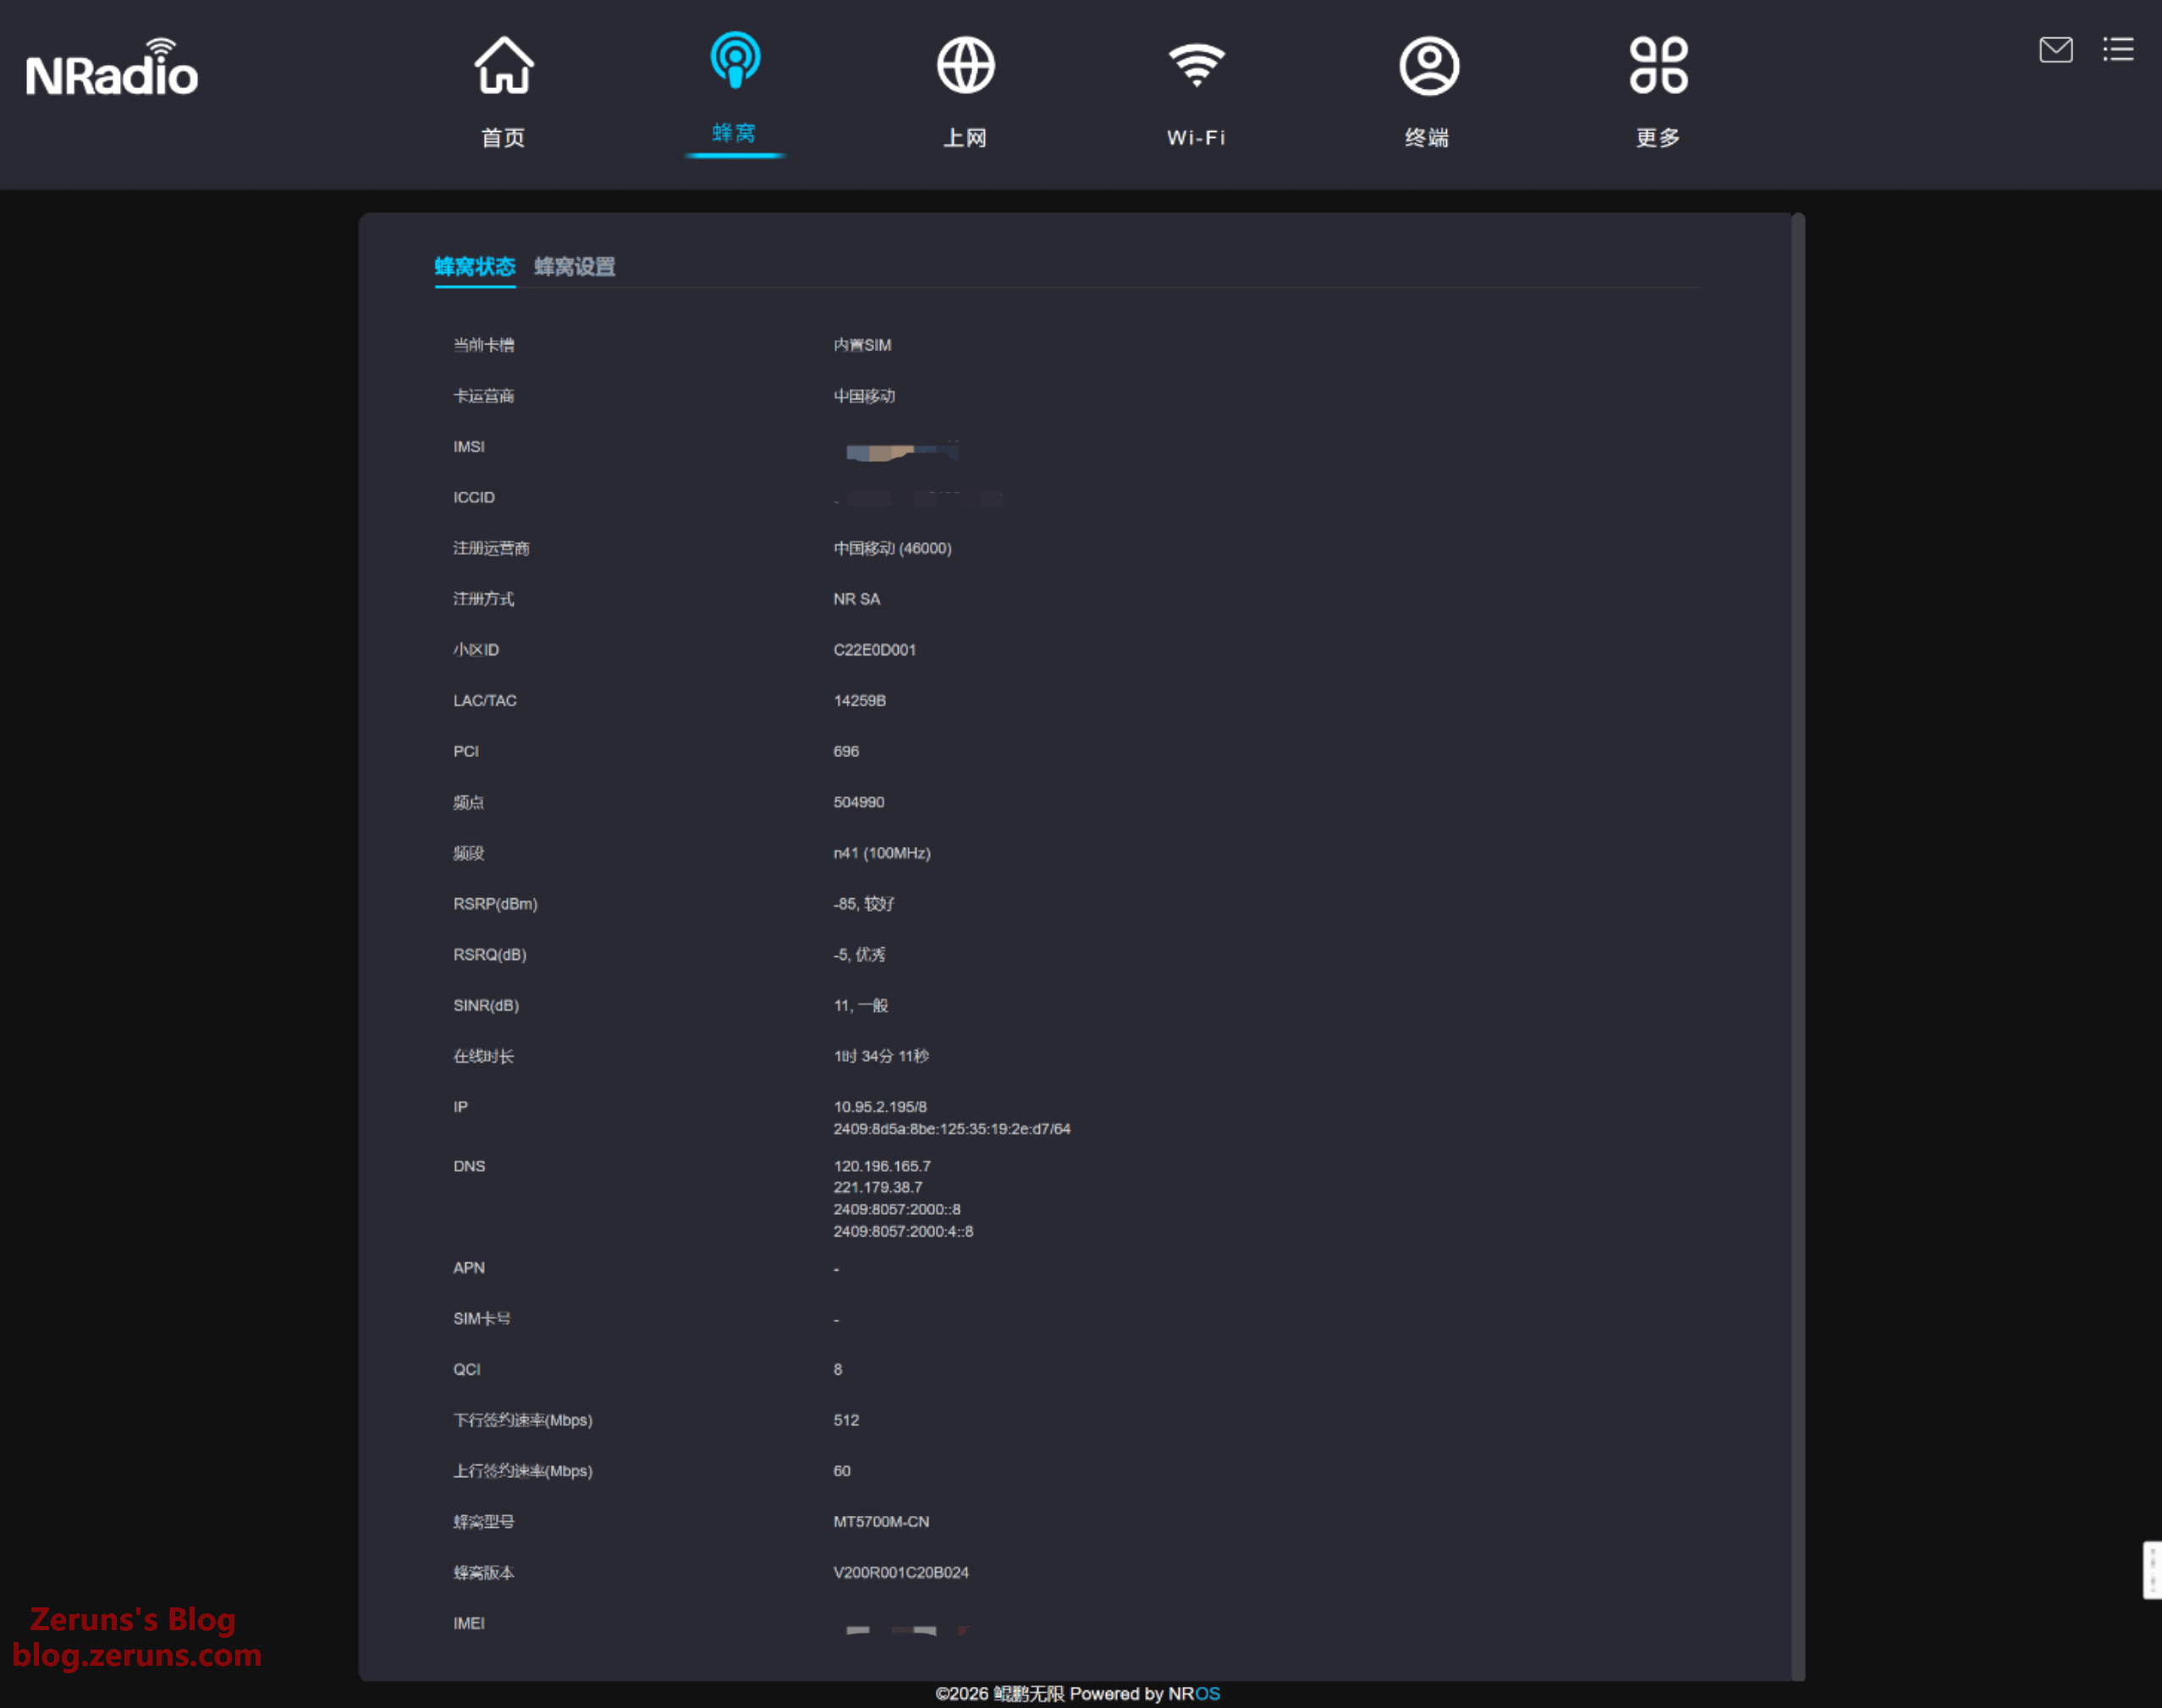
Task: Click the cellular antenna icon
Action: (735, 60)
